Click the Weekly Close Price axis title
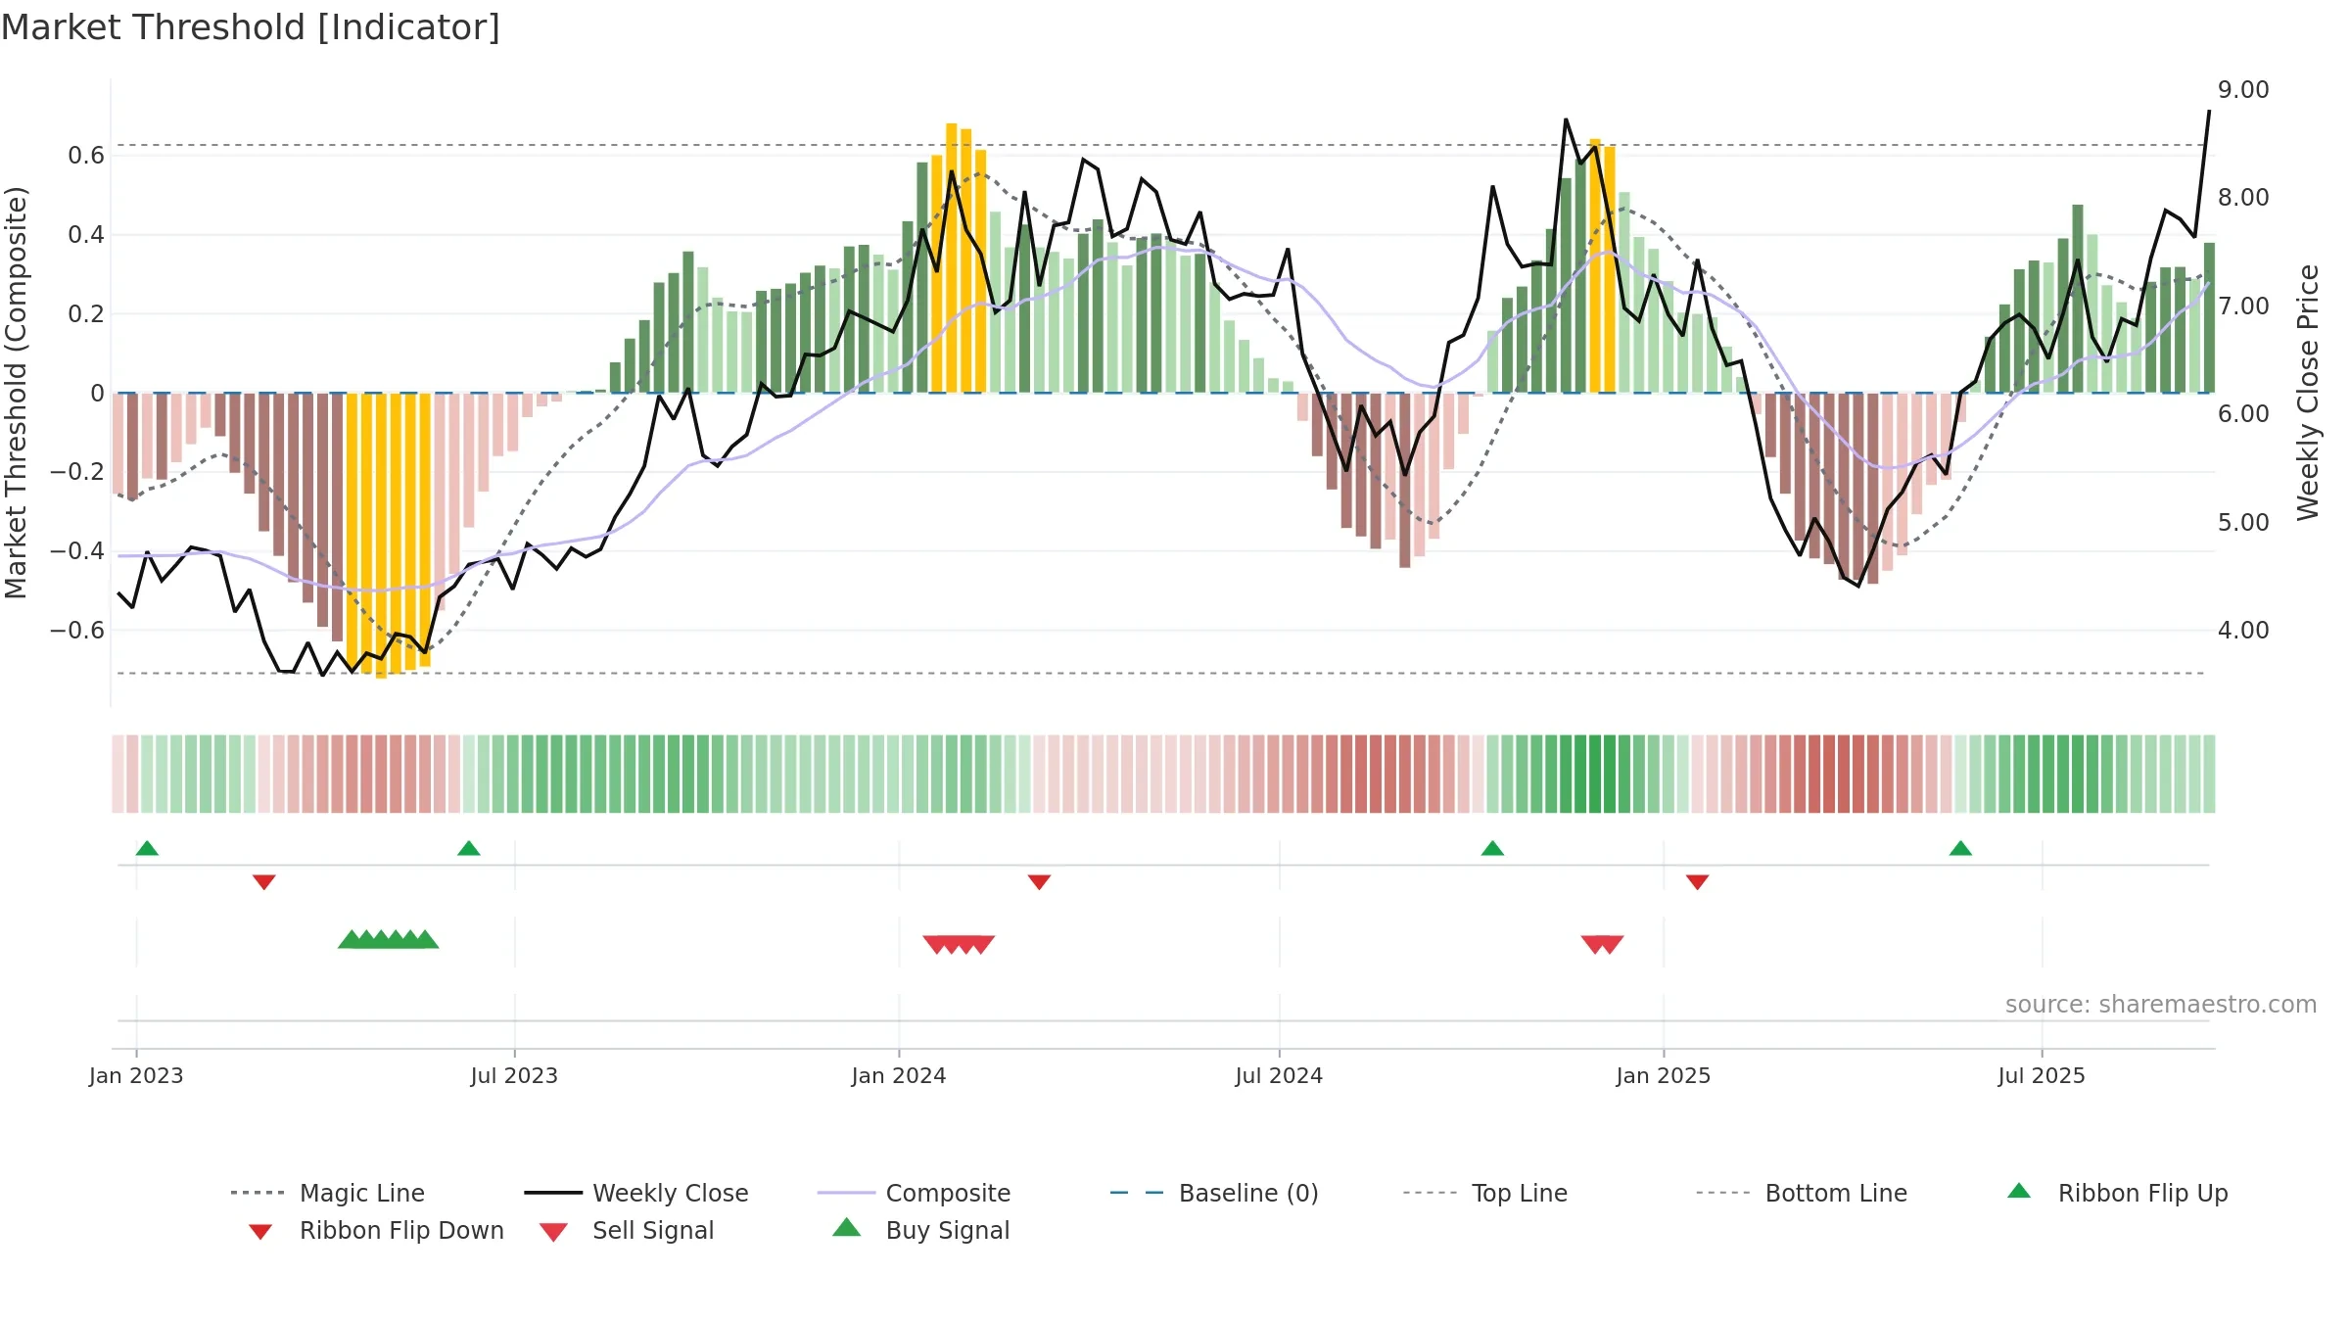Screen dimensions: 2350x1322 point(2308,393)
